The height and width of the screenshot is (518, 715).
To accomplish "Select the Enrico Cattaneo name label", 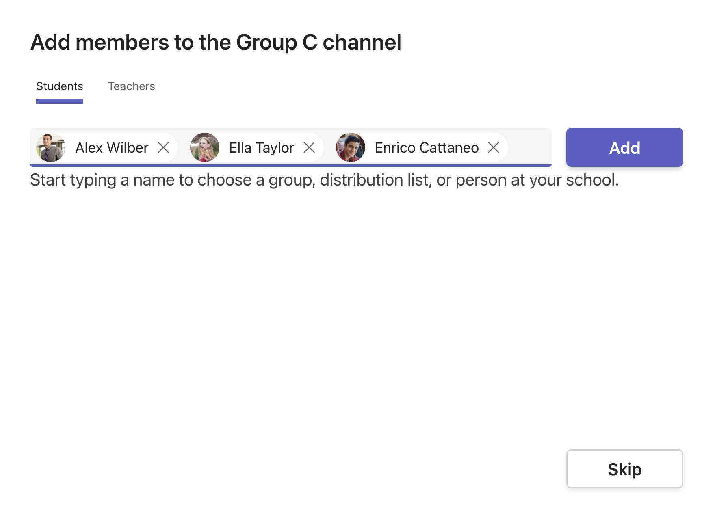I will [x=427, y=148].
